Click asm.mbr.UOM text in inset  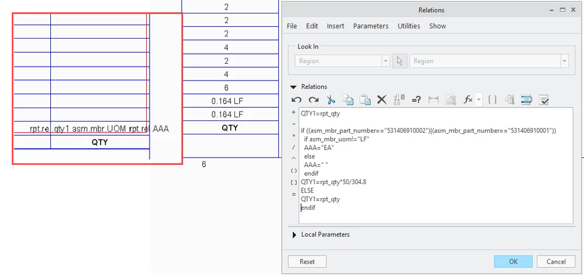point(99,129)
